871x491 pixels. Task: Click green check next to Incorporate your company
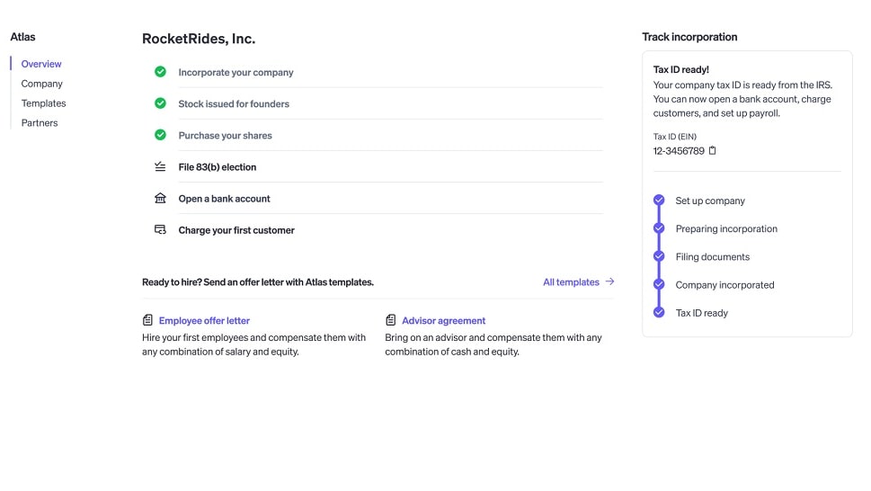[160, 72]
